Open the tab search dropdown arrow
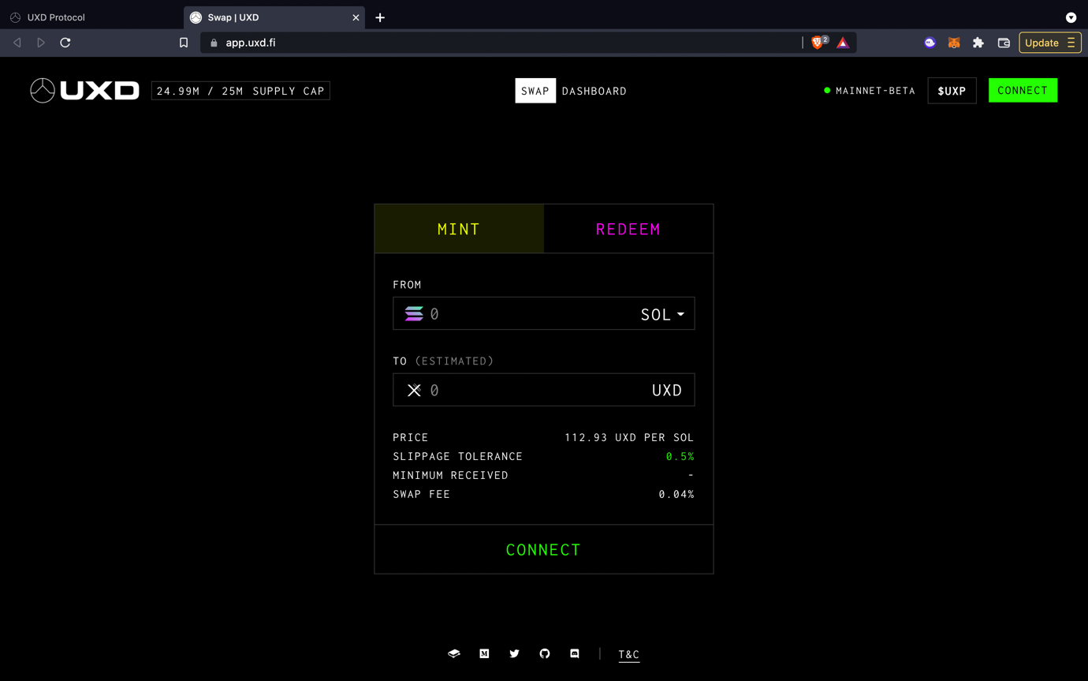This screenshot has height=681, width=1088. point(1071,17)
